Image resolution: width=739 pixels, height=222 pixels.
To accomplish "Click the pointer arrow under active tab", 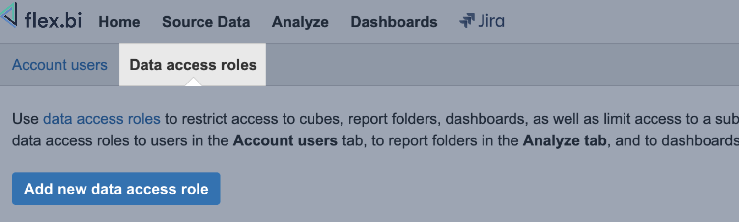I will pos(194,83).
